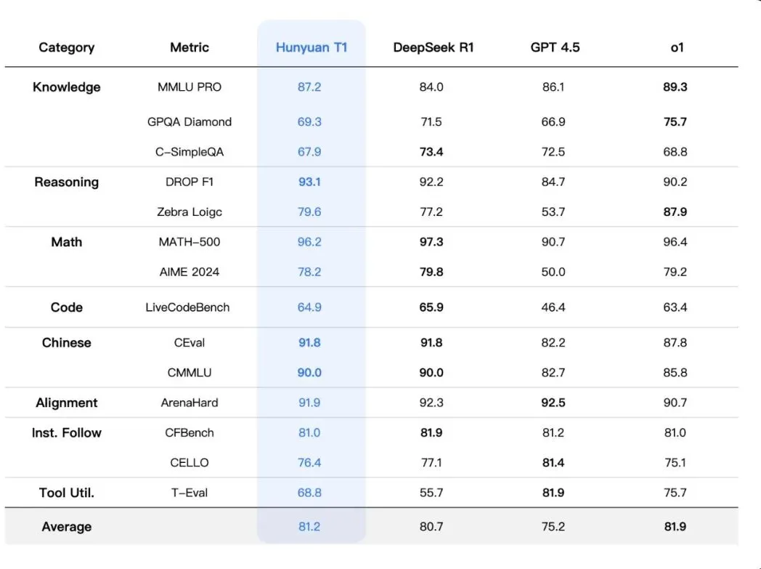Select the Tool Util. category label
This screenshot has height=569, width=761.
click(67, 493)
